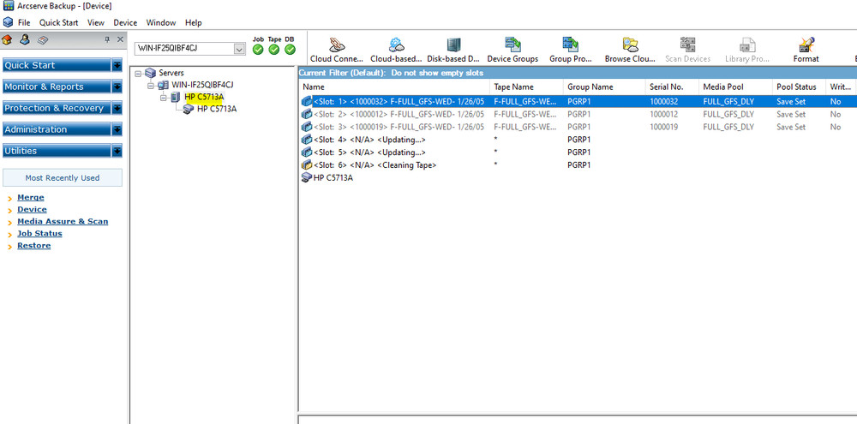The height and width of the screenshot is (424, 857).
Task: Select the child HP C5713A drive tree item
Action: tap(217, 109)
